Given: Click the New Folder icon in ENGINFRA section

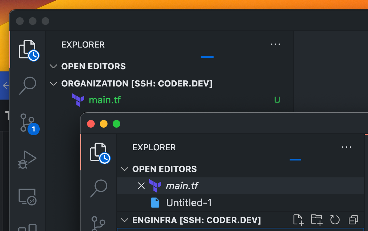Looking at the screenshot, I should click(316, 220).
